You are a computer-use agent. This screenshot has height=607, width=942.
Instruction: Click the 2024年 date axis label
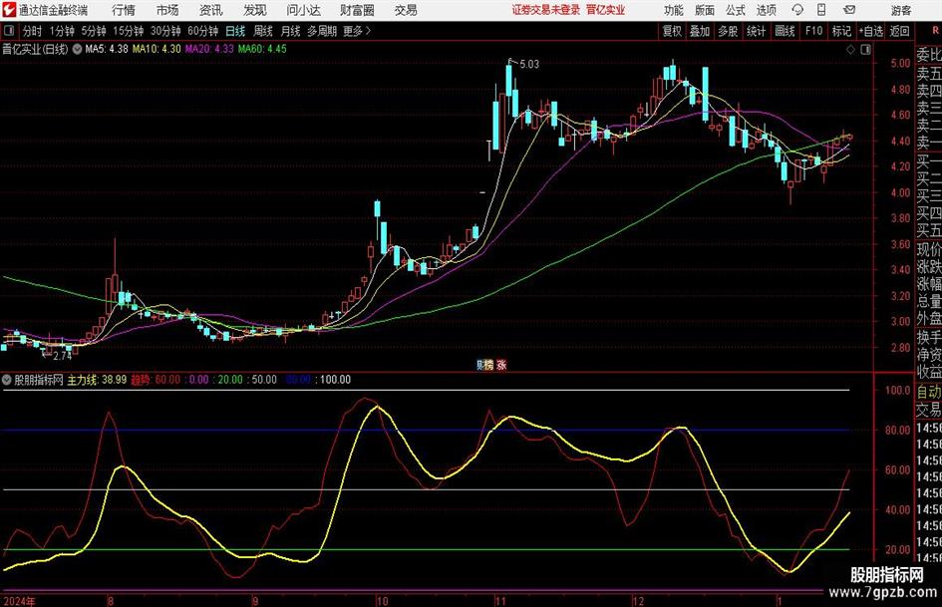click(19, 601)
